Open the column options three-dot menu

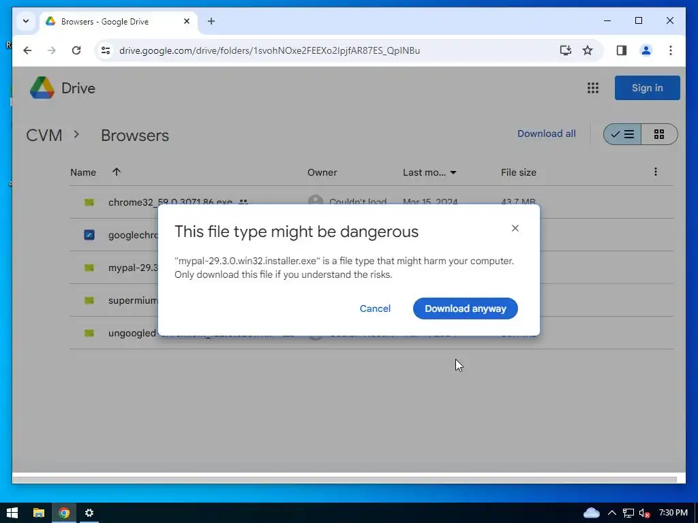(655, 172)
